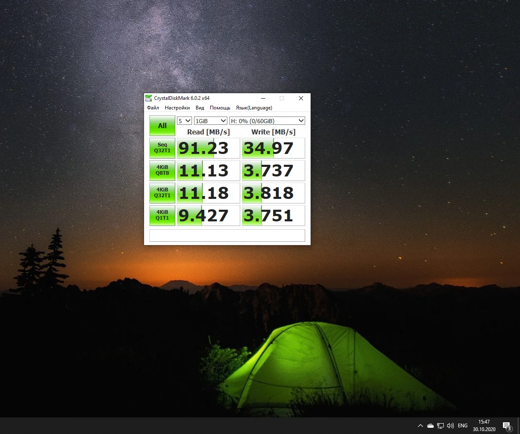Start the 4KiB Q32T1 test
The image size is (520, 434).
(162, 193)
